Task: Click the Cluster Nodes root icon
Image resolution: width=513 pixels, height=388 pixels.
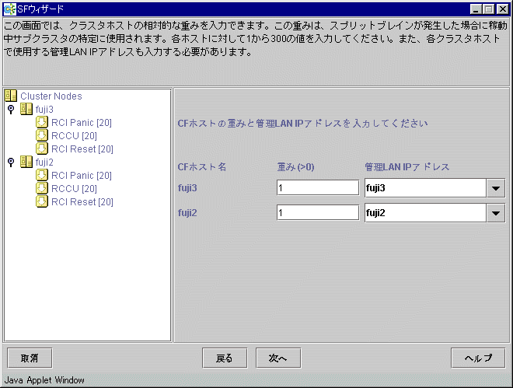Action: click(x=11, y=96)
